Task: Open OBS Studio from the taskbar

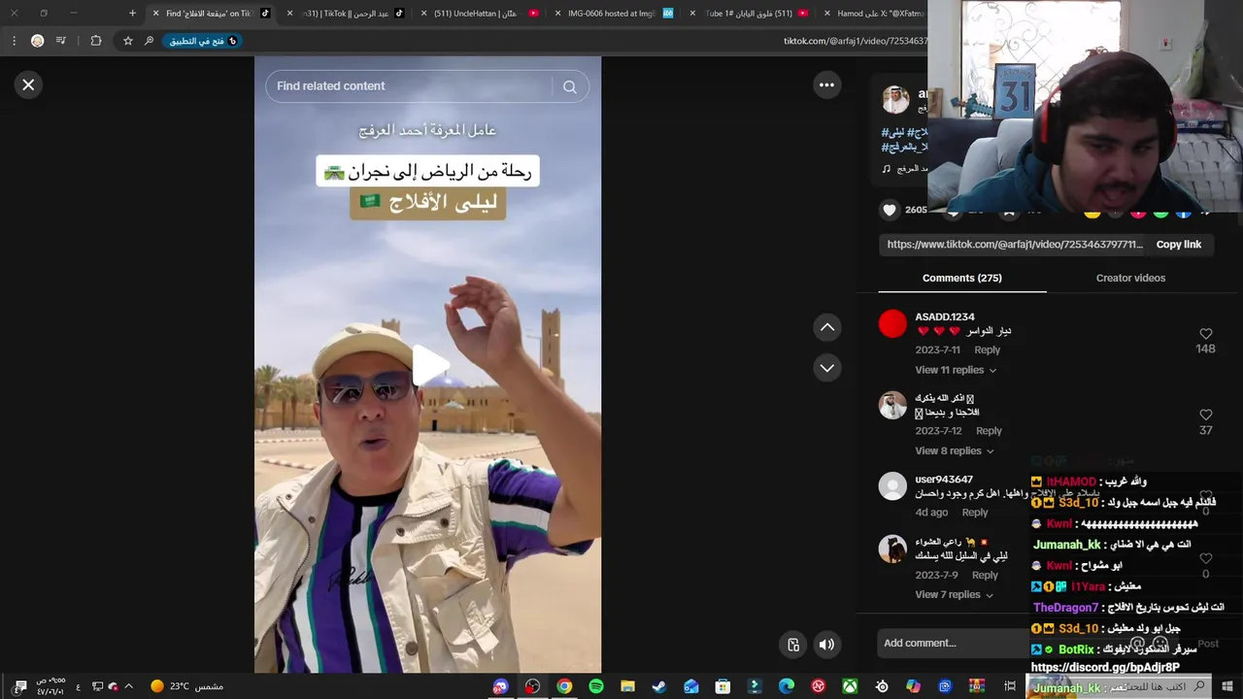Action: click(532, 686)
